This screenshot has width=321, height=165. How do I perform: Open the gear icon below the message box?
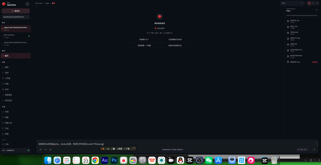51,150
